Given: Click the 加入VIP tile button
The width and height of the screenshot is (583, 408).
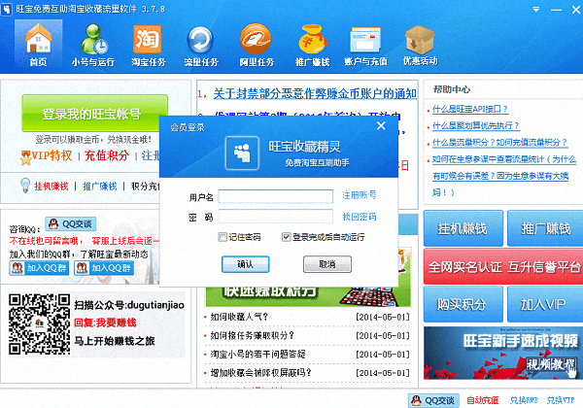Looking at the screenshot, I should pos(545,304).
